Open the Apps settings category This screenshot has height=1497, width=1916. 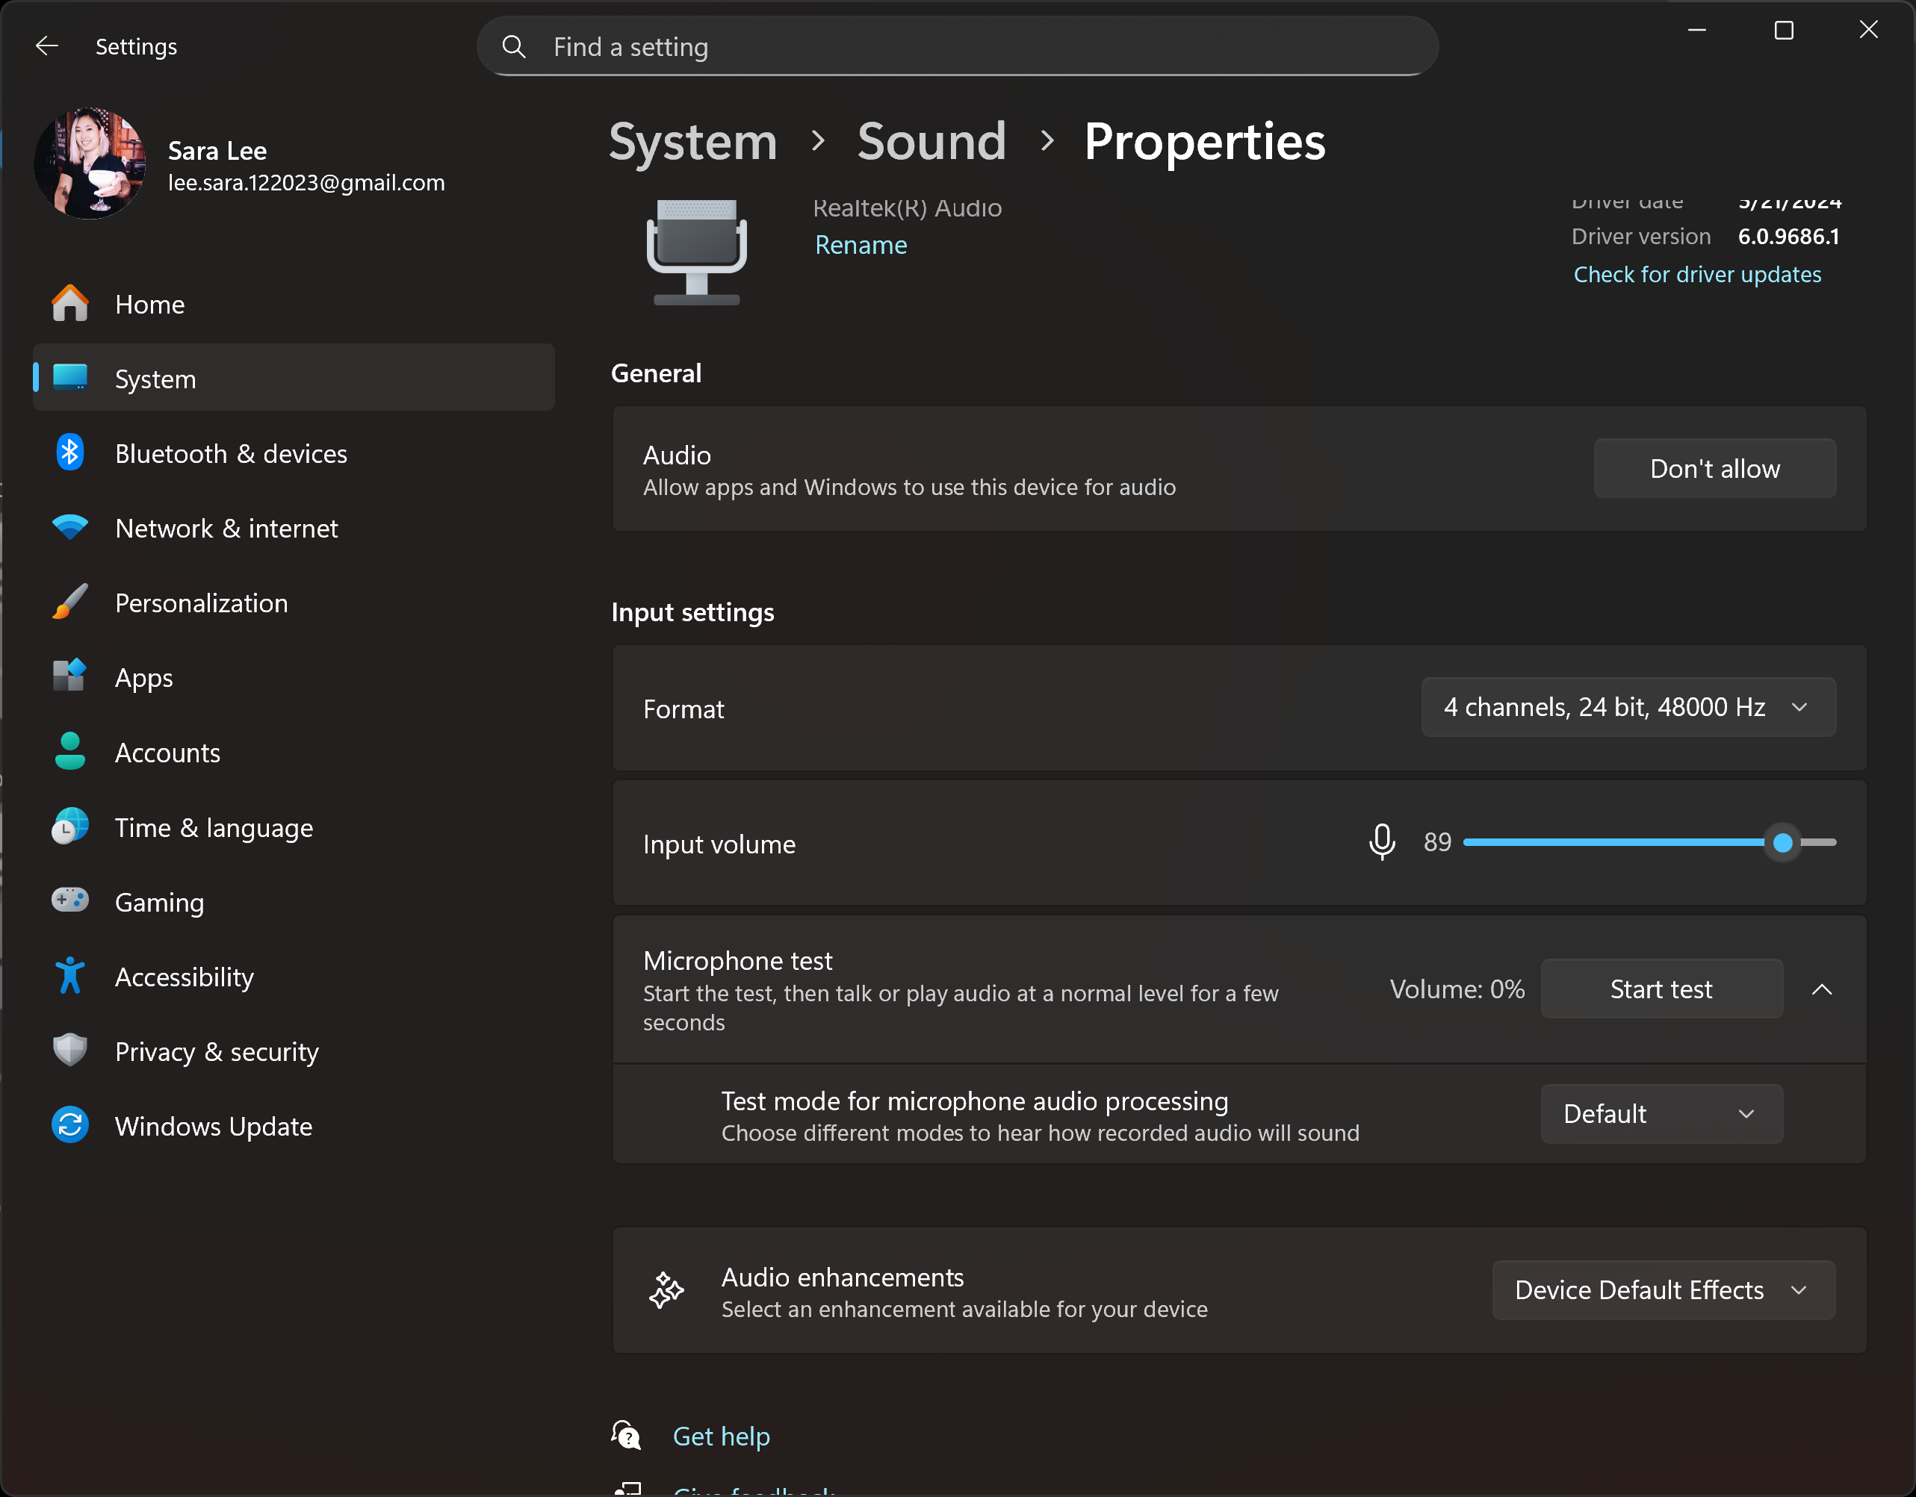pyautogui.click(x=144, y=678)
